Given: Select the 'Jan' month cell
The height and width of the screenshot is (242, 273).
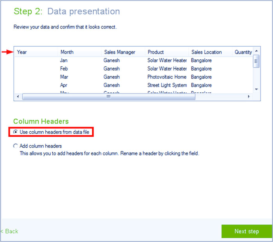Looking at the screenshot, I should pos(64,60).
